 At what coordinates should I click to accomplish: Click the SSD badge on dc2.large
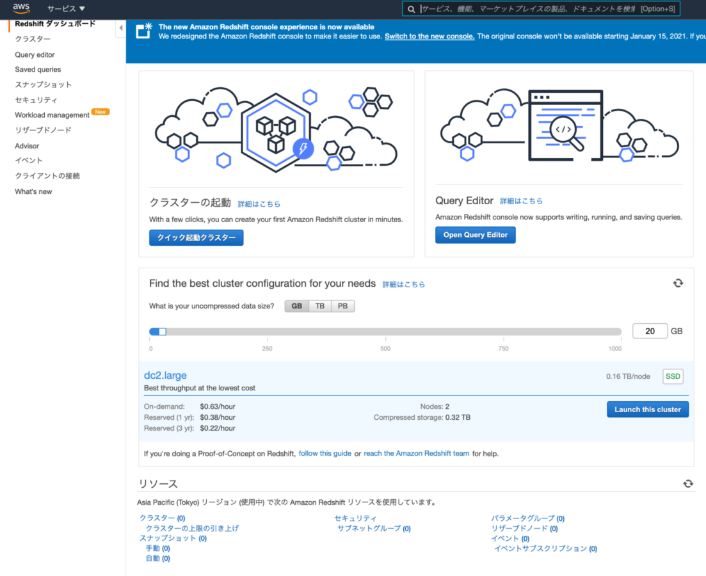673,376
